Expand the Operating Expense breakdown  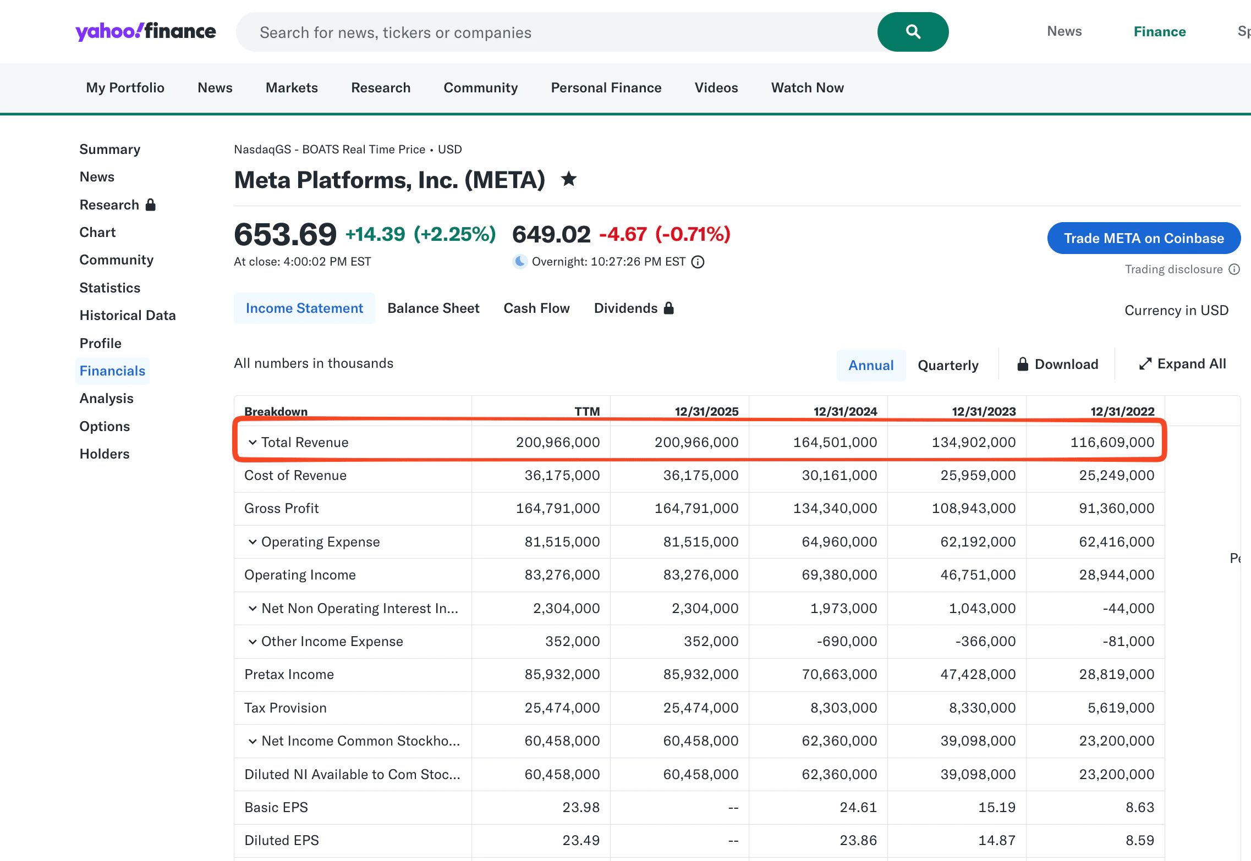[x=253, y=542]
